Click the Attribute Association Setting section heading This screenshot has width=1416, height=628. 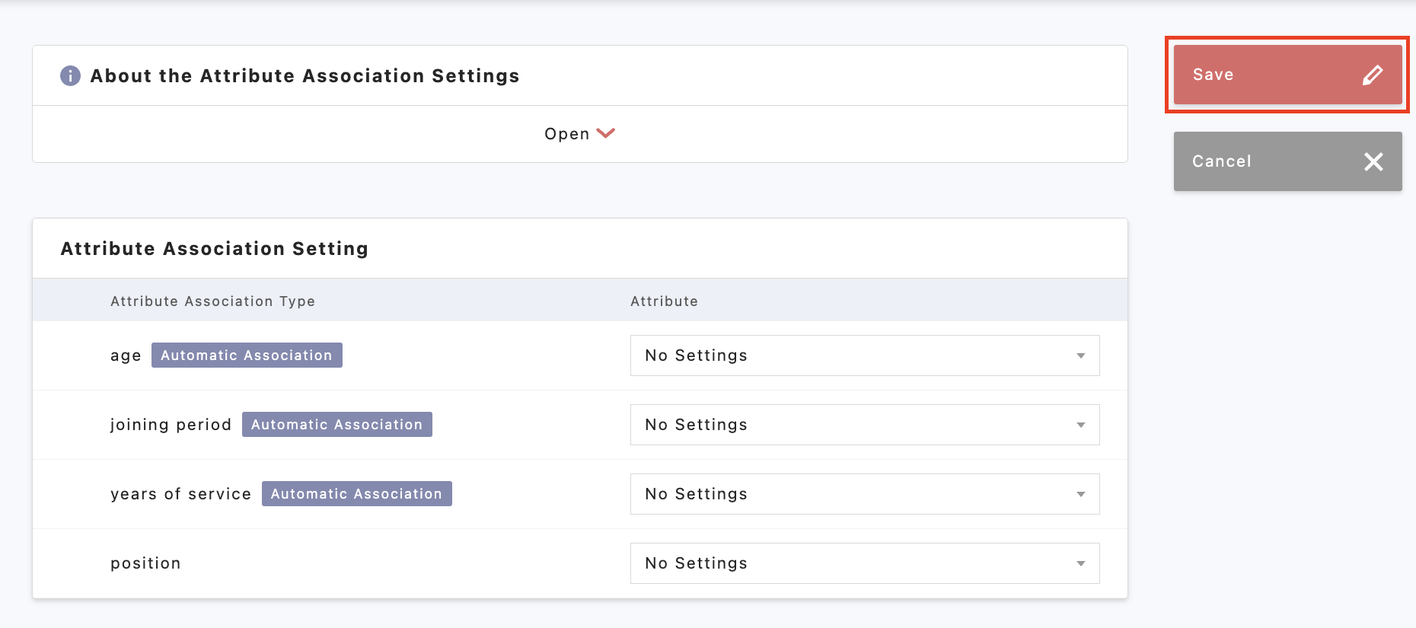[x=215, y=249]
